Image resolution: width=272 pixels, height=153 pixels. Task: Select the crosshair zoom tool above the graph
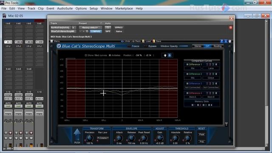170,55
